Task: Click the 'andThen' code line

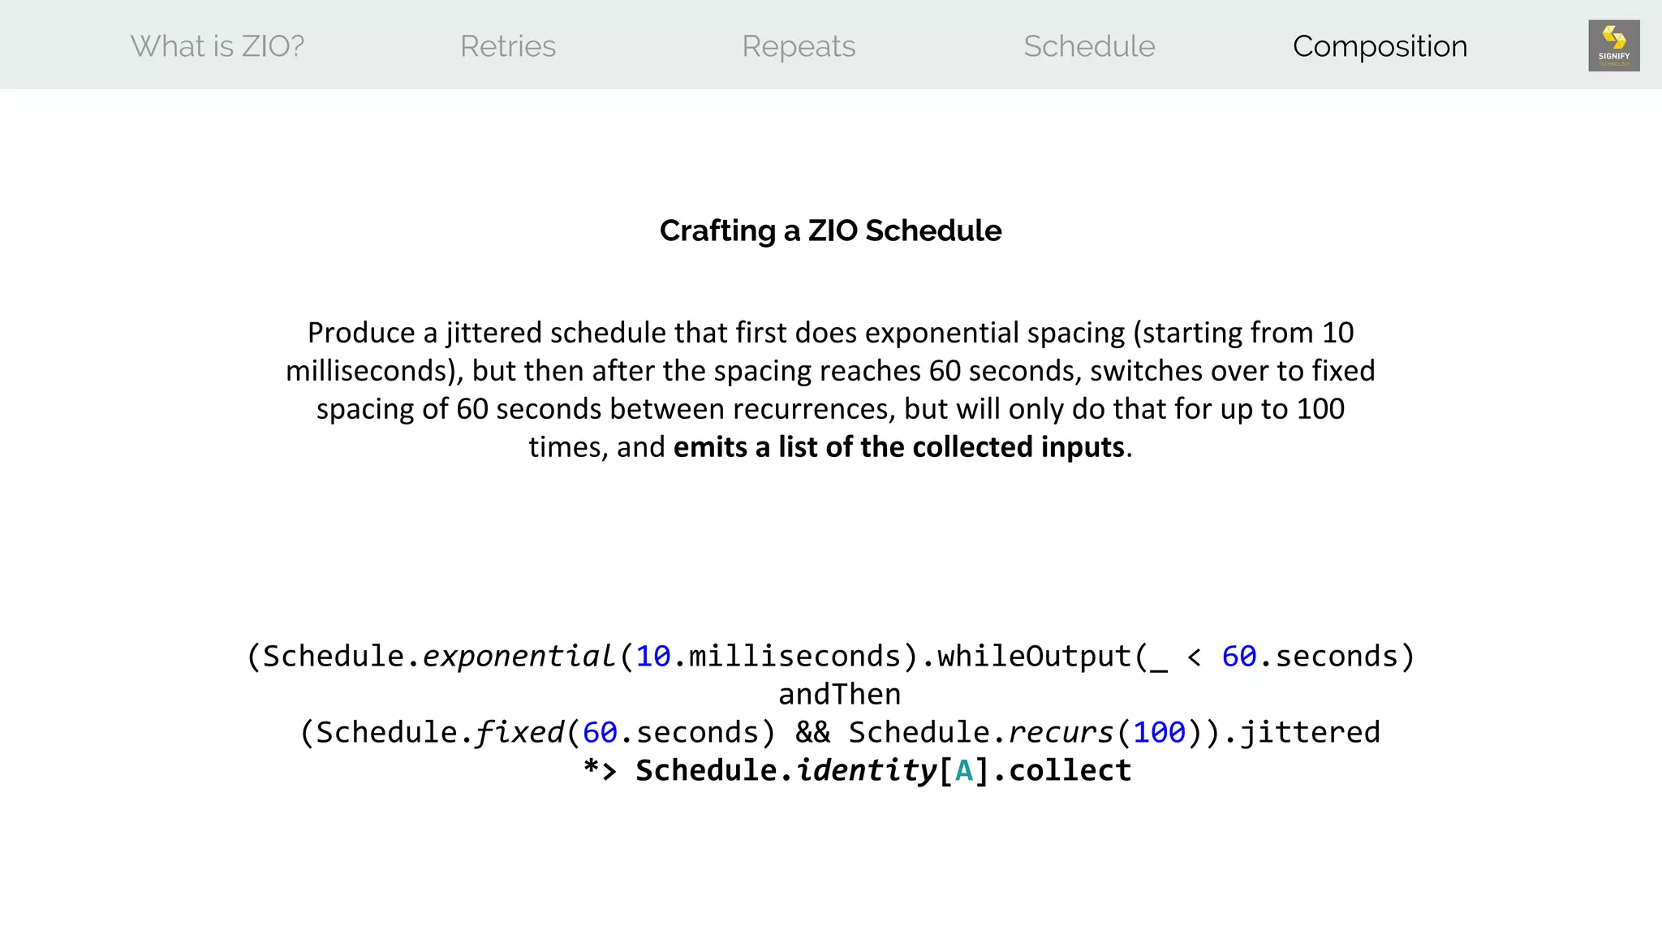Action: (840, 695)
